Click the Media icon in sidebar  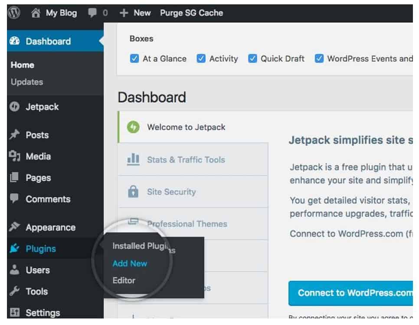pos(14,156)
